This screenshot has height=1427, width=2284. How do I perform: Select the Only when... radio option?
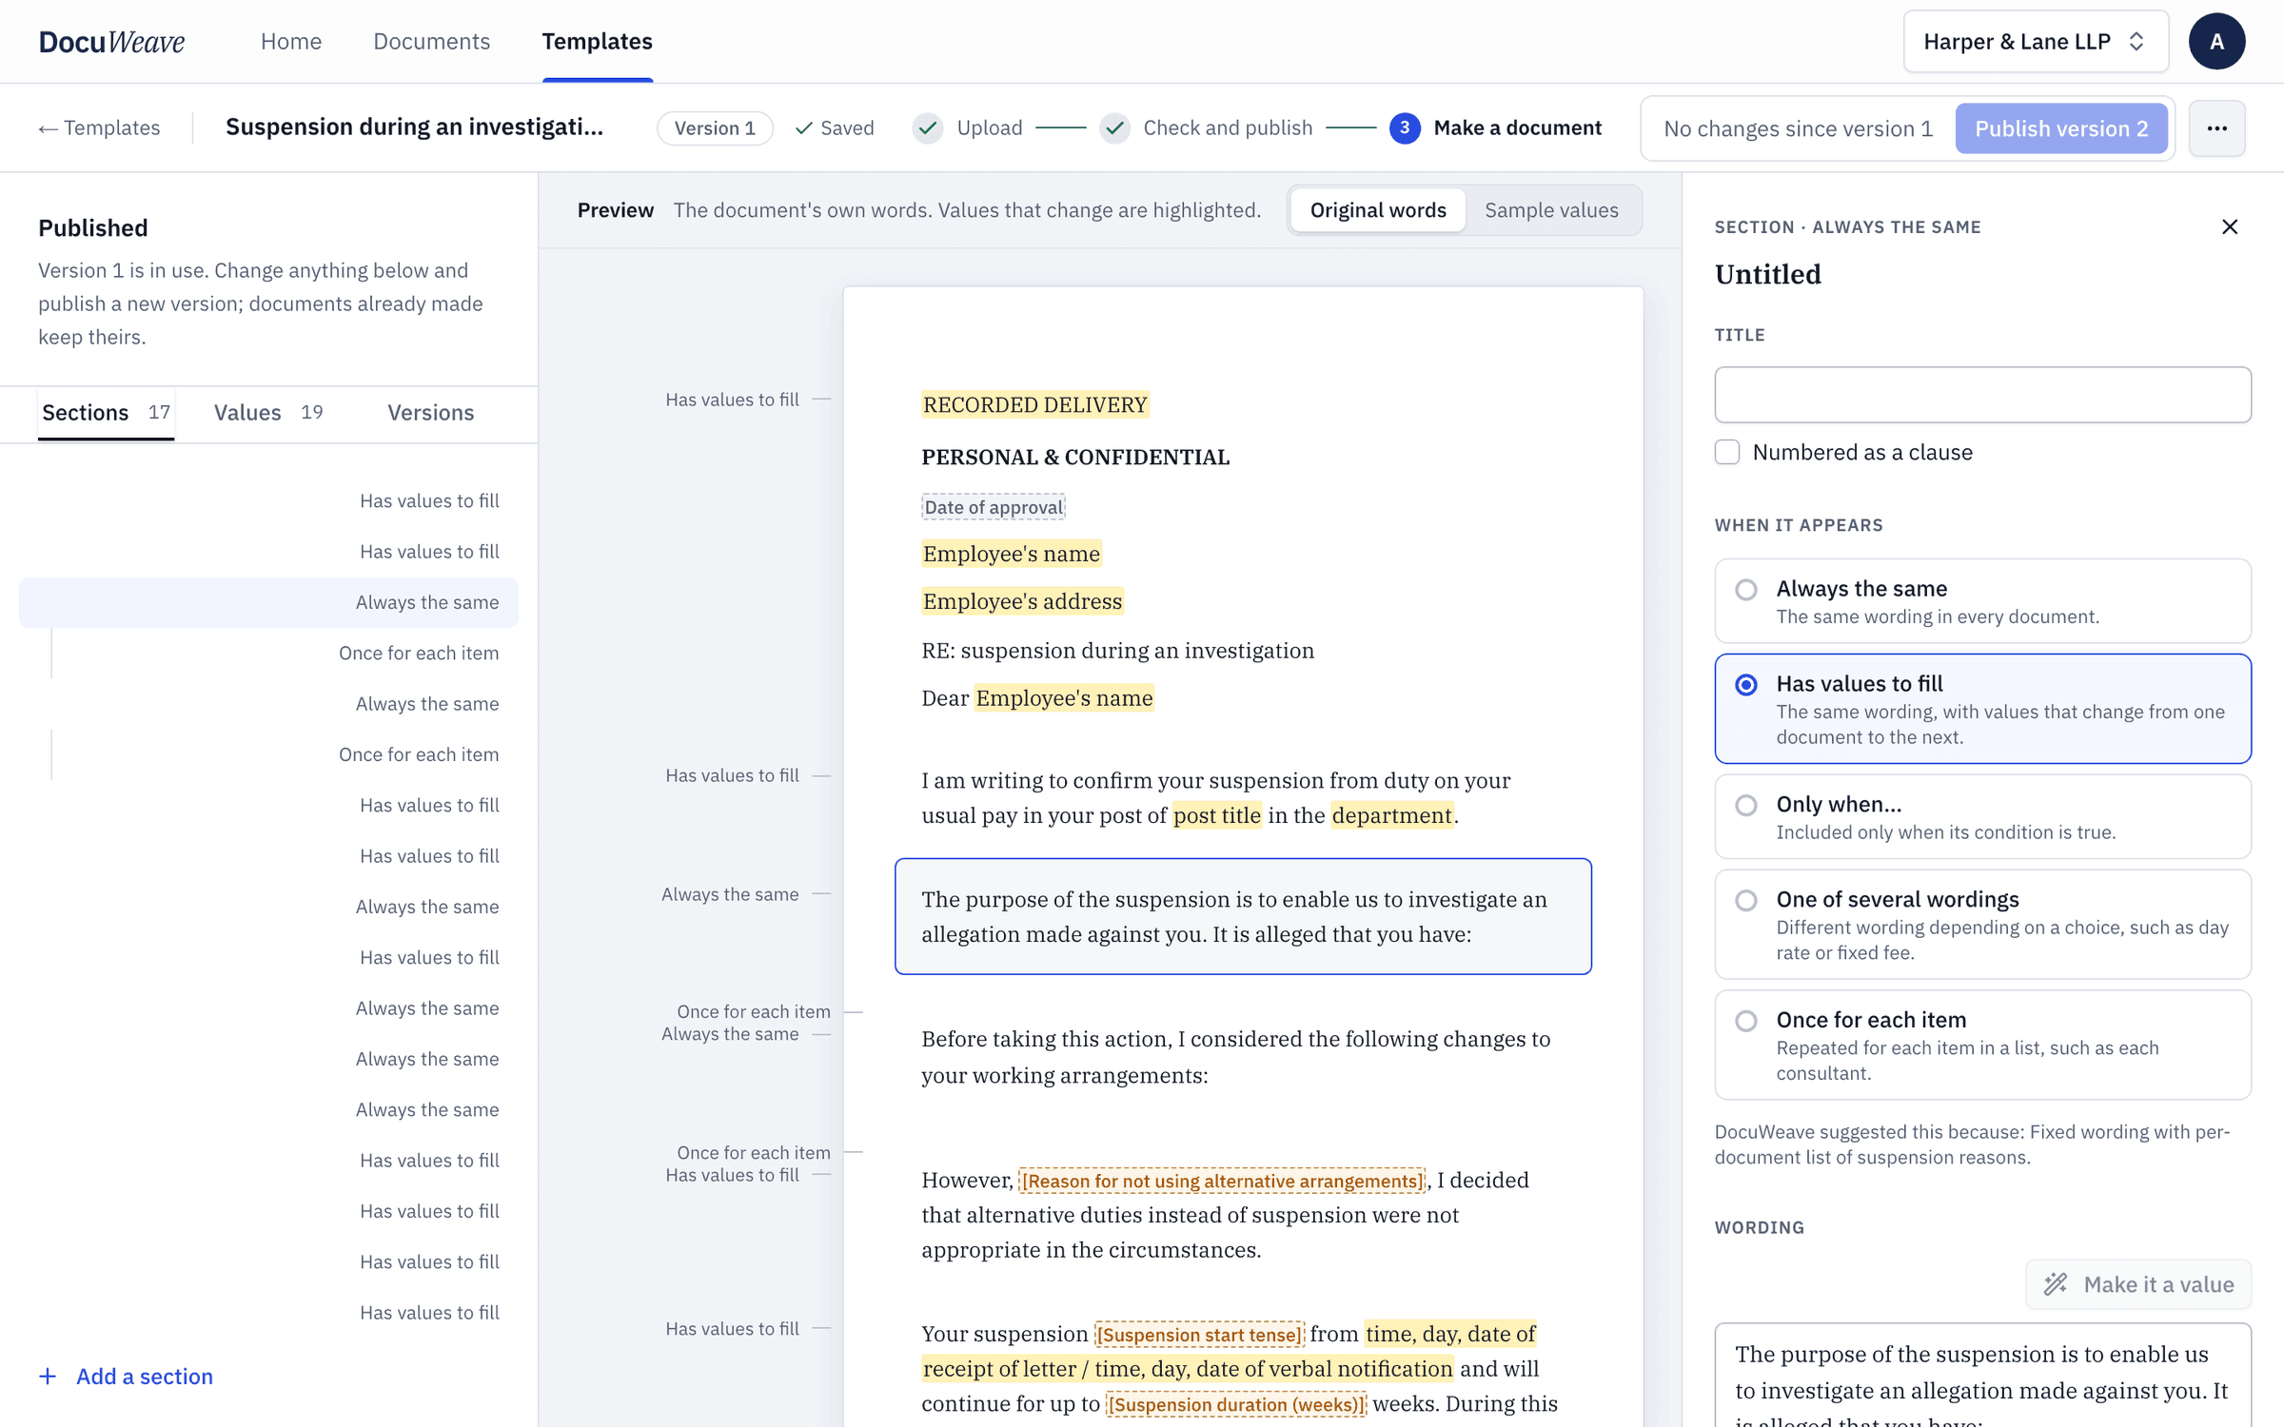pos(1982,816)
